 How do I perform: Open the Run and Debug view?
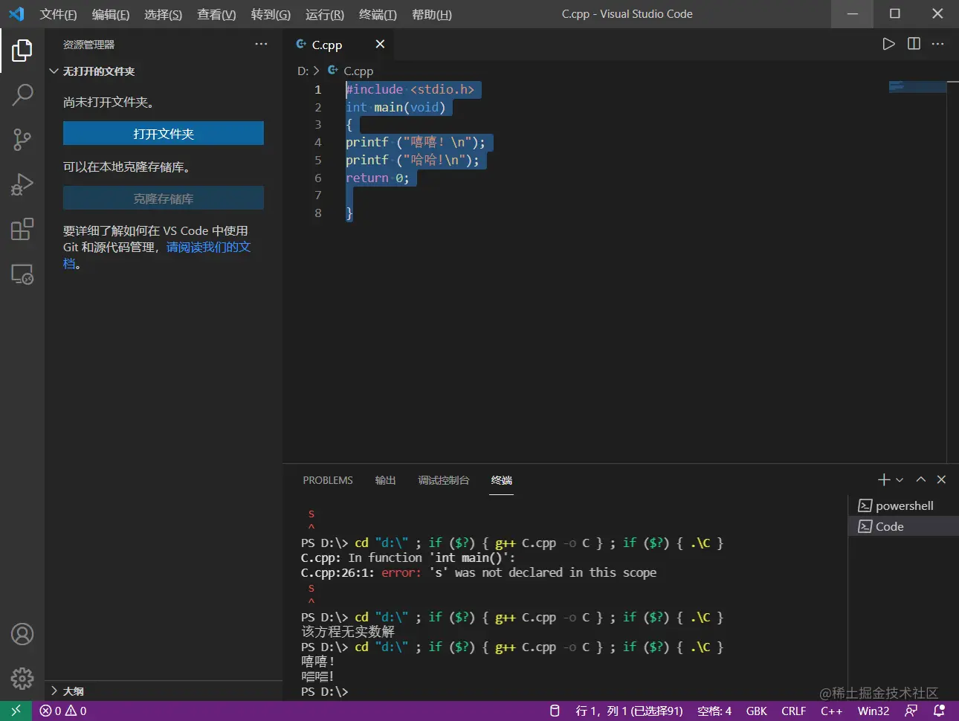pyautogui.click(x=22, y=184)
